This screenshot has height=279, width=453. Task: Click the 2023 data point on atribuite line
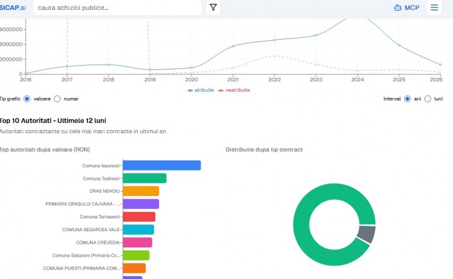(x=316, y=35)
